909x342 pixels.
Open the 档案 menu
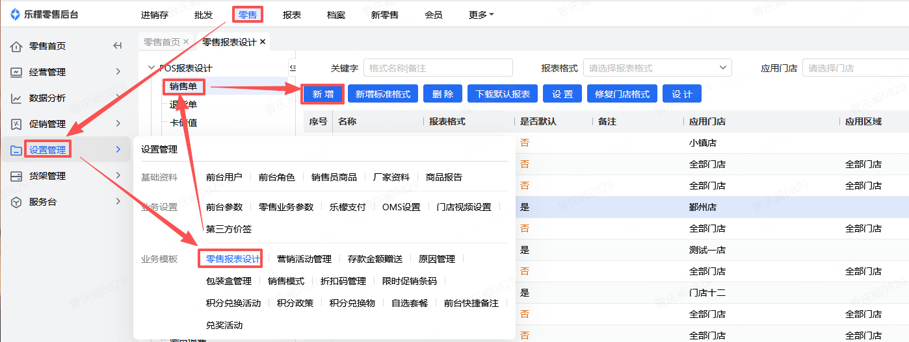pos(336,14)
